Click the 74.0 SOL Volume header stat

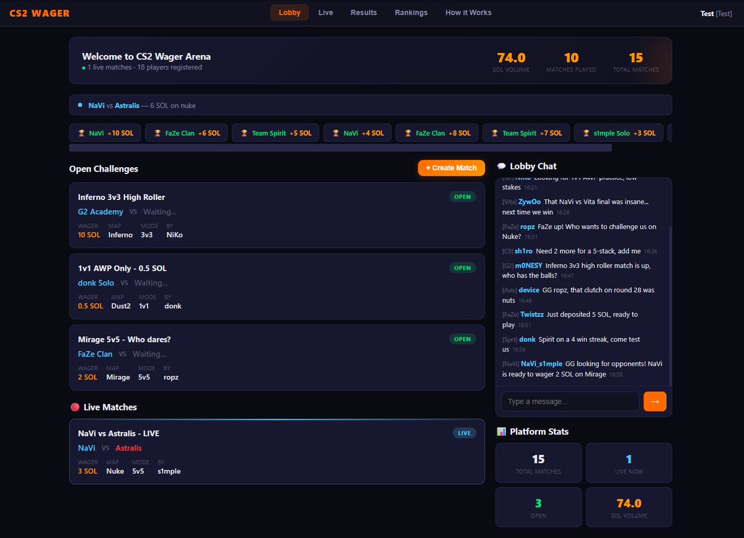pyautogui.click(x=511, y=61)
